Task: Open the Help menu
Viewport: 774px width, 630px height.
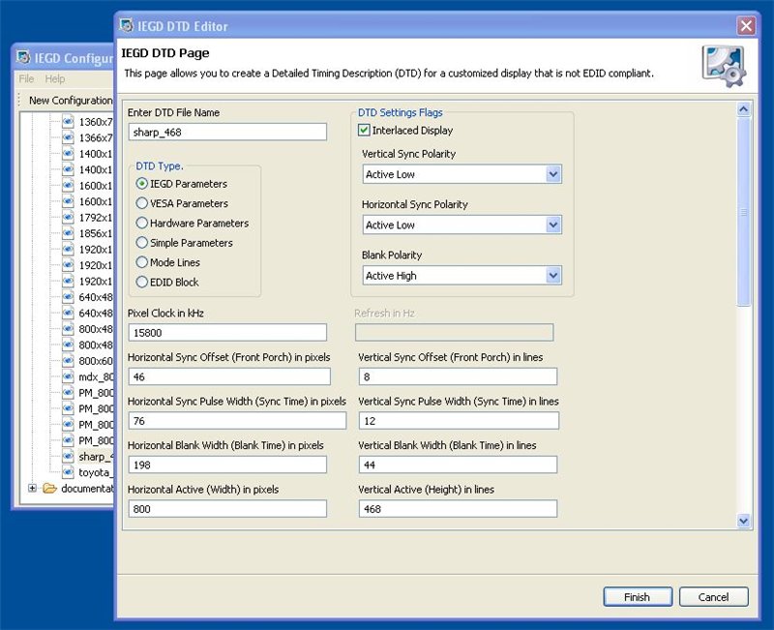Action: [x=55, y=78]
